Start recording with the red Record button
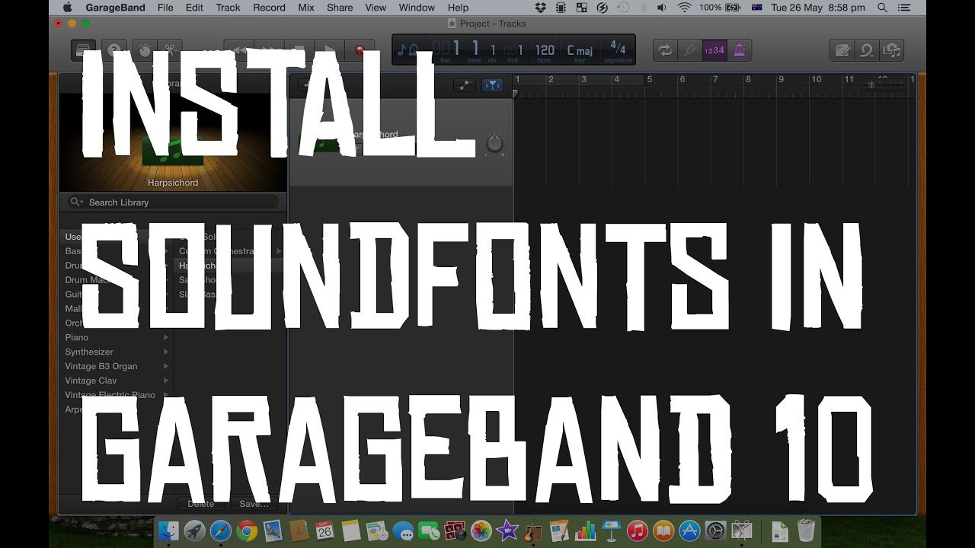Image resolution: width=975 pixels, height=548 pixels. click(360, 50)
